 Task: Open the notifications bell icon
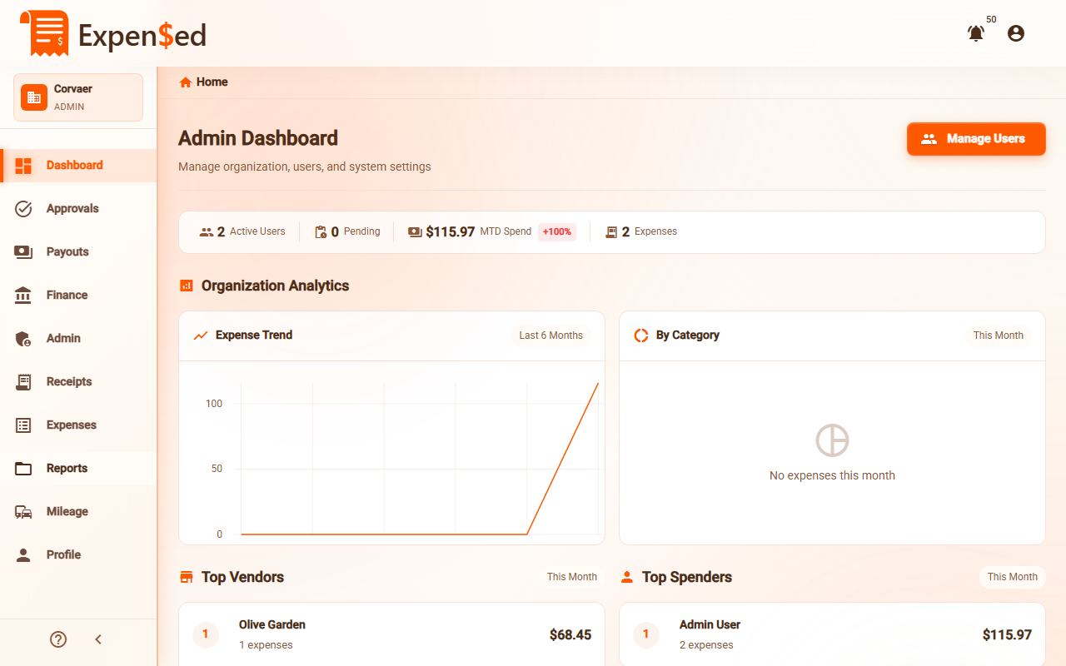tap(975, 33)
